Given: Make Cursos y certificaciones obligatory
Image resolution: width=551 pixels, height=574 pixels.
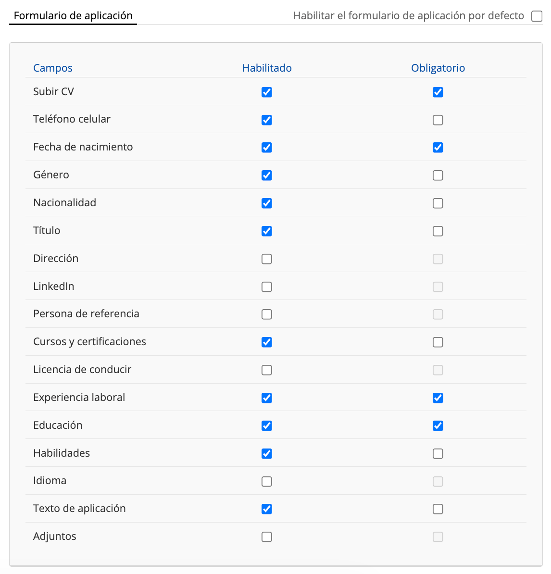Looking at the screenshot, I should click(x=438, y=342).
